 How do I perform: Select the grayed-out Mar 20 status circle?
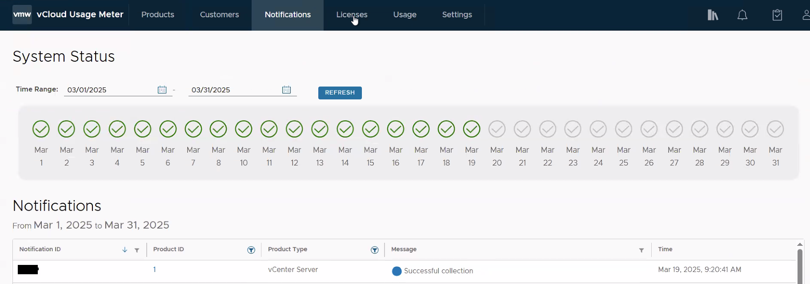[497, 129]
